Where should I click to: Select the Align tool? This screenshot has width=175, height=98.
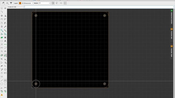(5, 19)
